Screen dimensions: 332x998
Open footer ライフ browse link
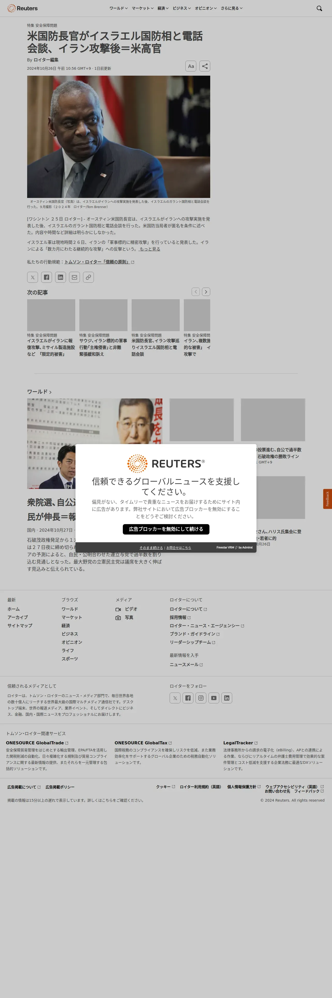[68, 651]
